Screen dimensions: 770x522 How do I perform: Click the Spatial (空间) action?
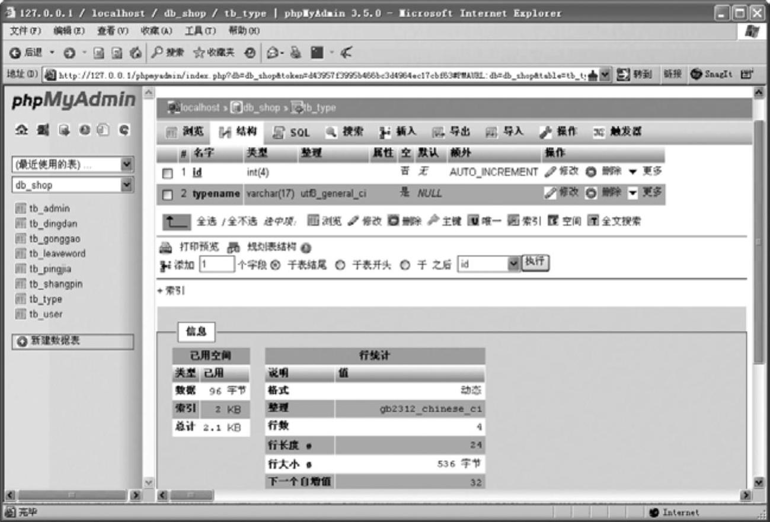pyautogui.click(x=564, y=222)
